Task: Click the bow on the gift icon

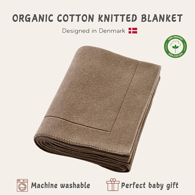Action: pos(113,180)
